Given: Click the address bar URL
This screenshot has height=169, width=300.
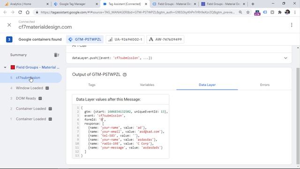Looking at the screenshot, I should 137,12.
